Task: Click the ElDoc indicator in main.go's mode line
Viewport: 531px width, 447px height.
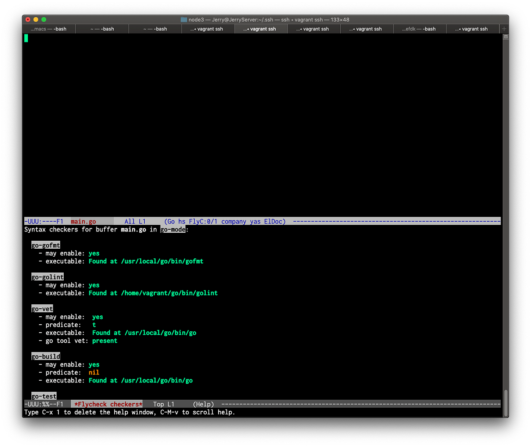Action: click(274, 221)
